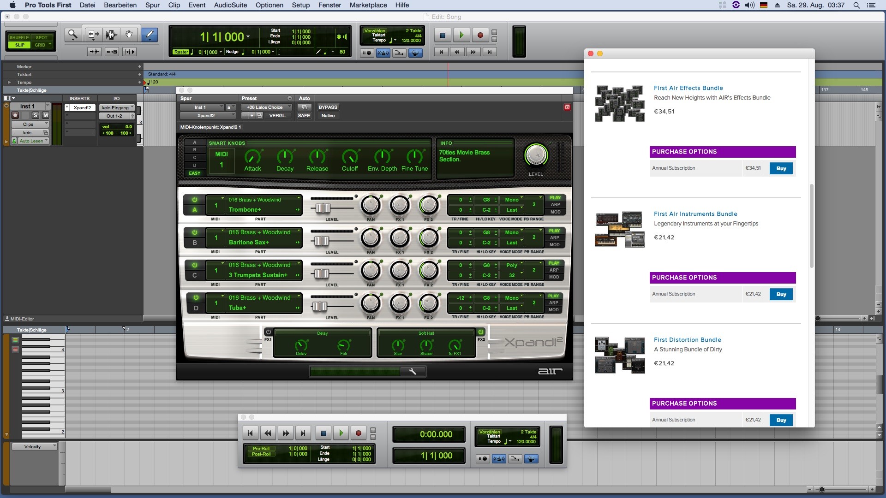Select the Grabber hand tool

(x=129, y=35)
